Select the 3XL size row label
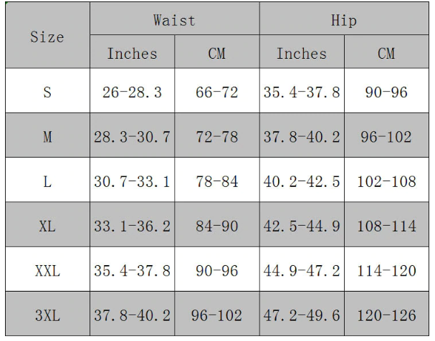 47,314
